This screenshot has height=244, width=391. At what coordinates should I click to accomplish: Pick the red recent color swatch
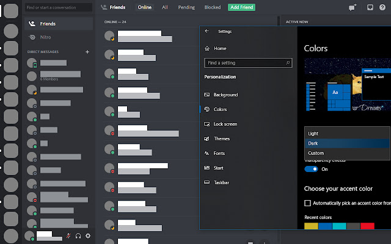(367, 226)
